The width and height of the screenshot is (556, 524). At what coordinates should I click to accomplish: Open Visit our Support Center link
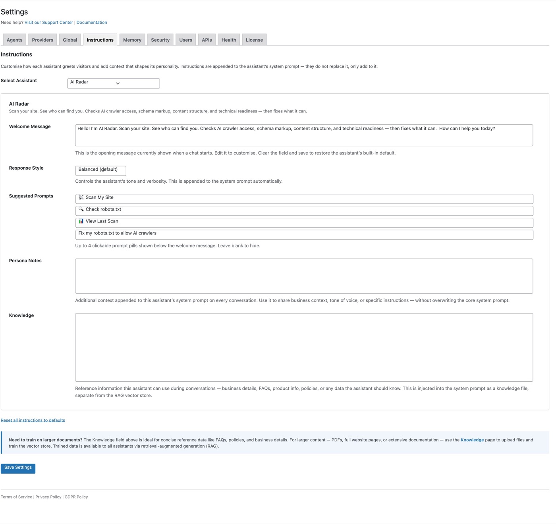(48, 22)
